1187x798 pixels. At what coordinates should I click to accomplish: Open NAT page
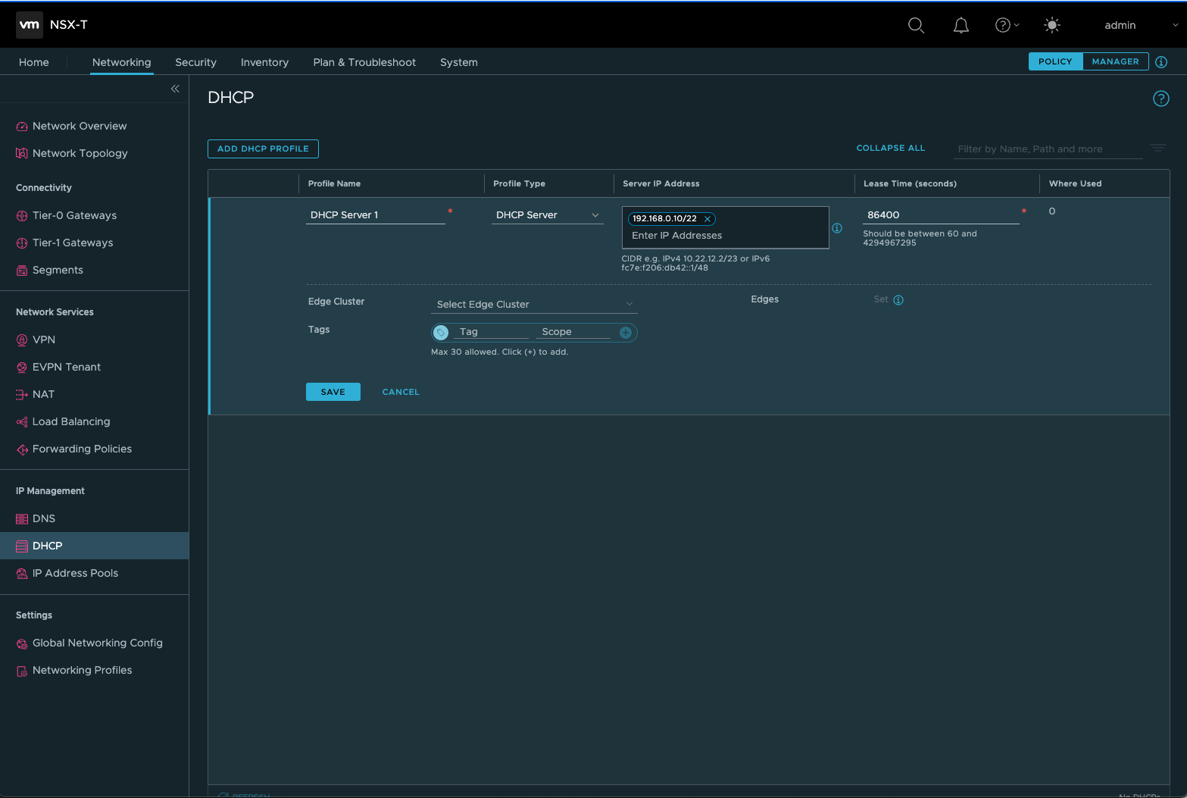tap(43, 394)
